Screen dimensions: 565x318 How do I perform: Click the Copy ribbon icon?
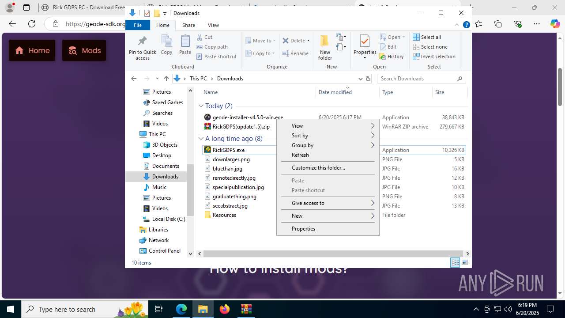pos(166,45)
